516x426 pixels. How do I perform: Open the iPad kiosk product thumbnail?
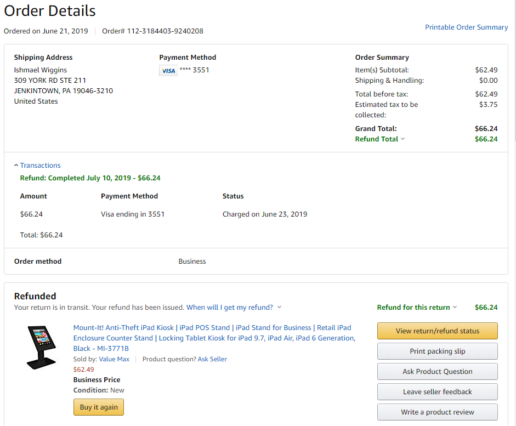coord(42,347)
